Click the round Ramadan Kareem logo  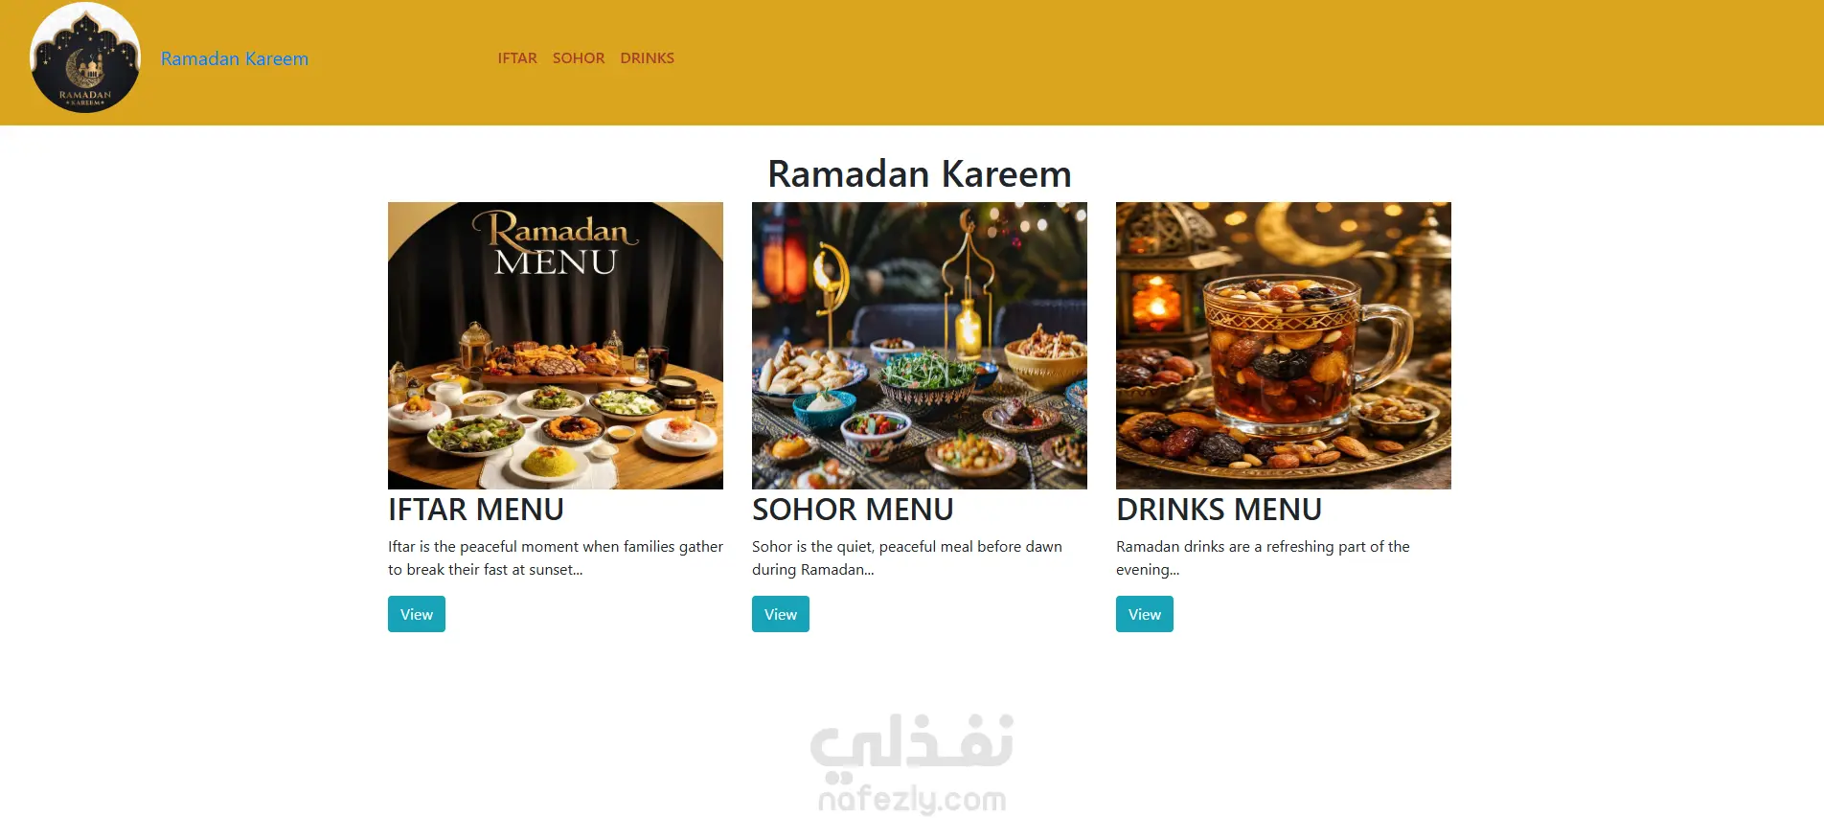click(85, 57)
